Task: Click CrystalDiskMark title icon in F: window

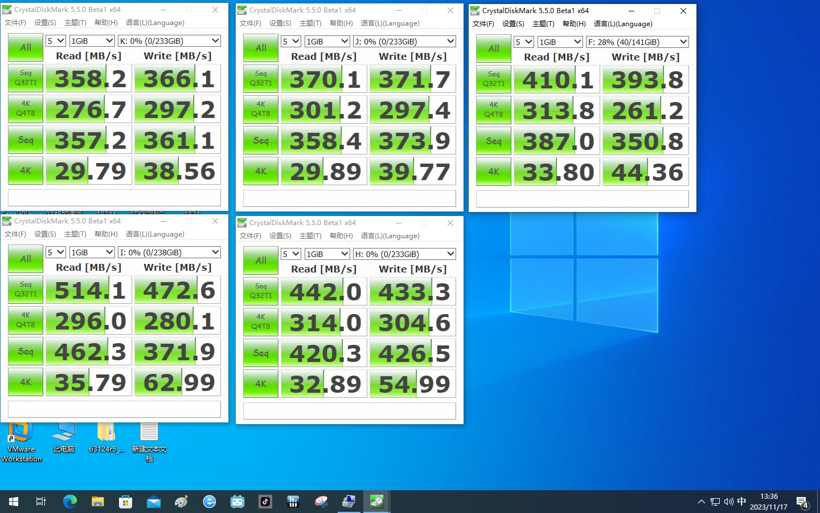Action: (475, 11)
